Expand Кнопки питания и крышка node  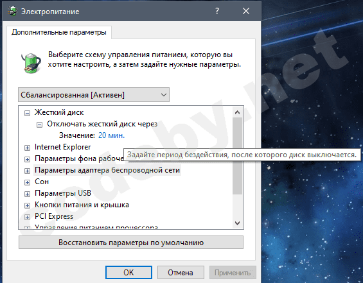click(x=27, y=205)
